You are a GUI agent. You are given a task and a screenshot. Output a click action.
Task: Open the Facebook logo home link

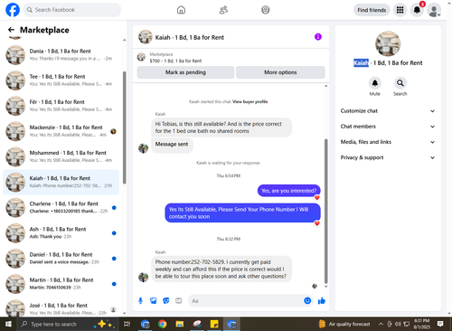coord(13,10)
